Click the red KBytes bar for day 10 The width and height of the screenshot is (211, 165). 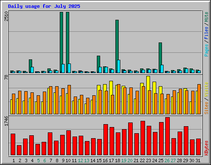(x=68, y=143)
